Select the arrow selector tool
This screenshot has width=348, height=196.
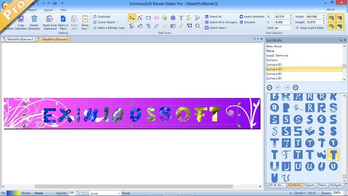pyautogui.click(x=132, y=18)
